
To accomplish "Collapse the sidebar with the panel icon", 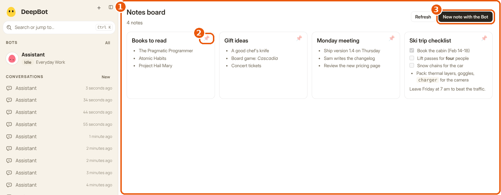I will (x=111, y=7).
